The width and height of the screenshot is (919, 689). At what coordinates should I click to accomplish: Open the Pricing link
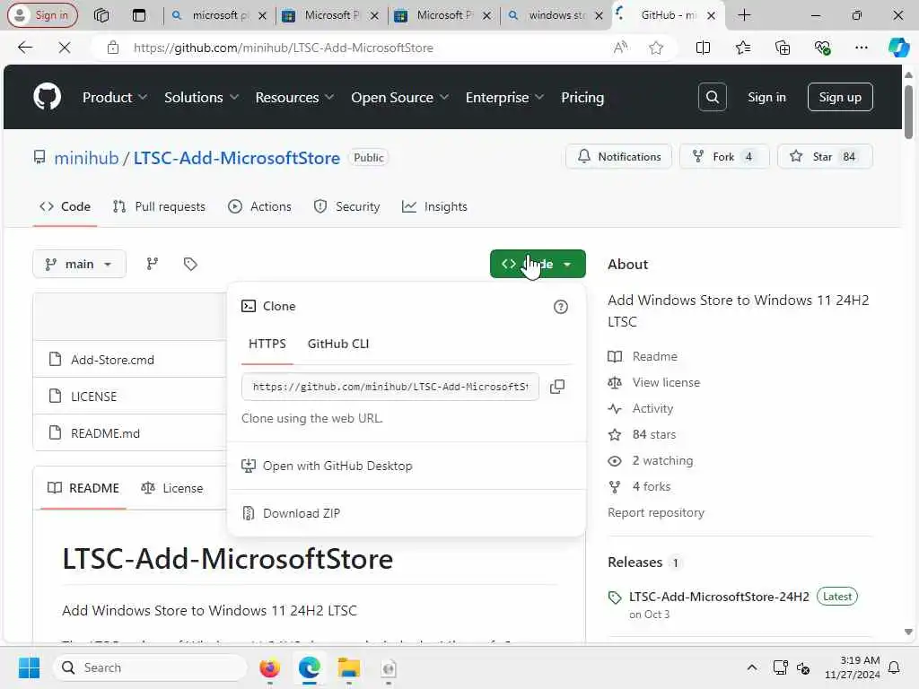click(582, 97)
